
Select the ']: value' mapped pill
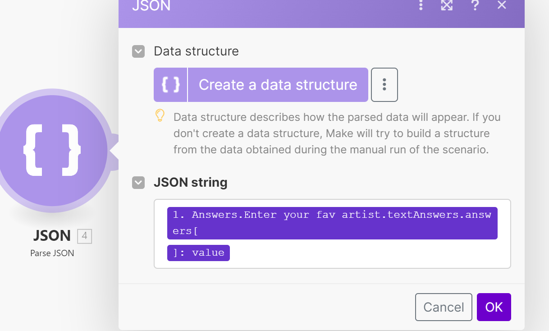click(x=198, y=253)
